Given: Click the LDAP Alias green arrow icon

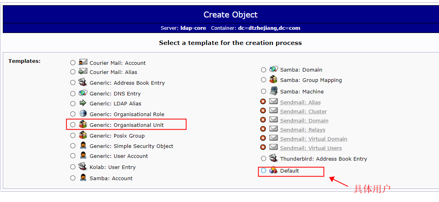Looking at the screenshot, I should click(x=83, y=103).
